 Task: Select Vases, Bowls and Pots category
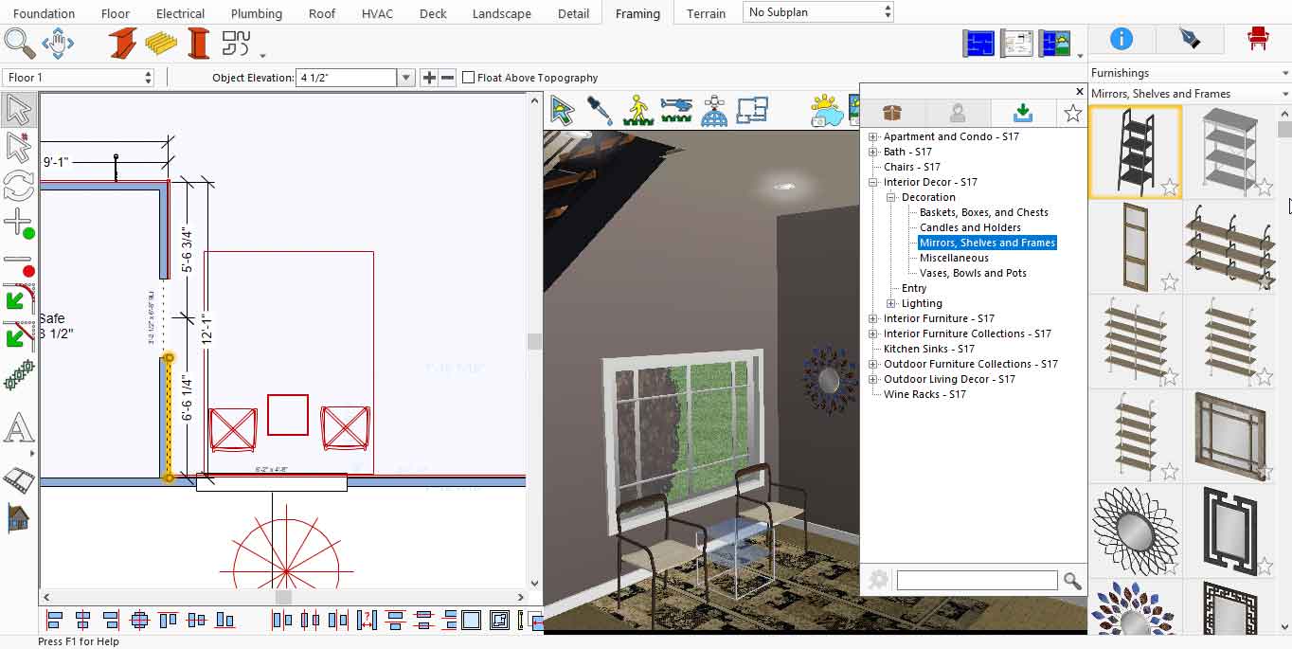[x=973, y=273]
